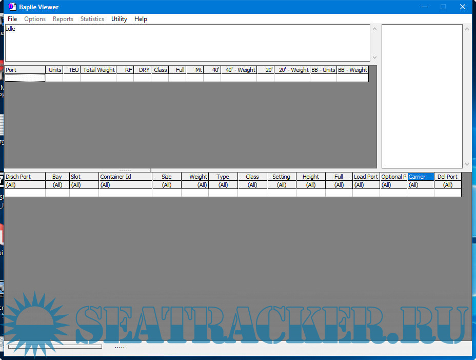The image size is (476, 360).
Task: Expand the Carrier (All) filter
Action: point(420,185)
